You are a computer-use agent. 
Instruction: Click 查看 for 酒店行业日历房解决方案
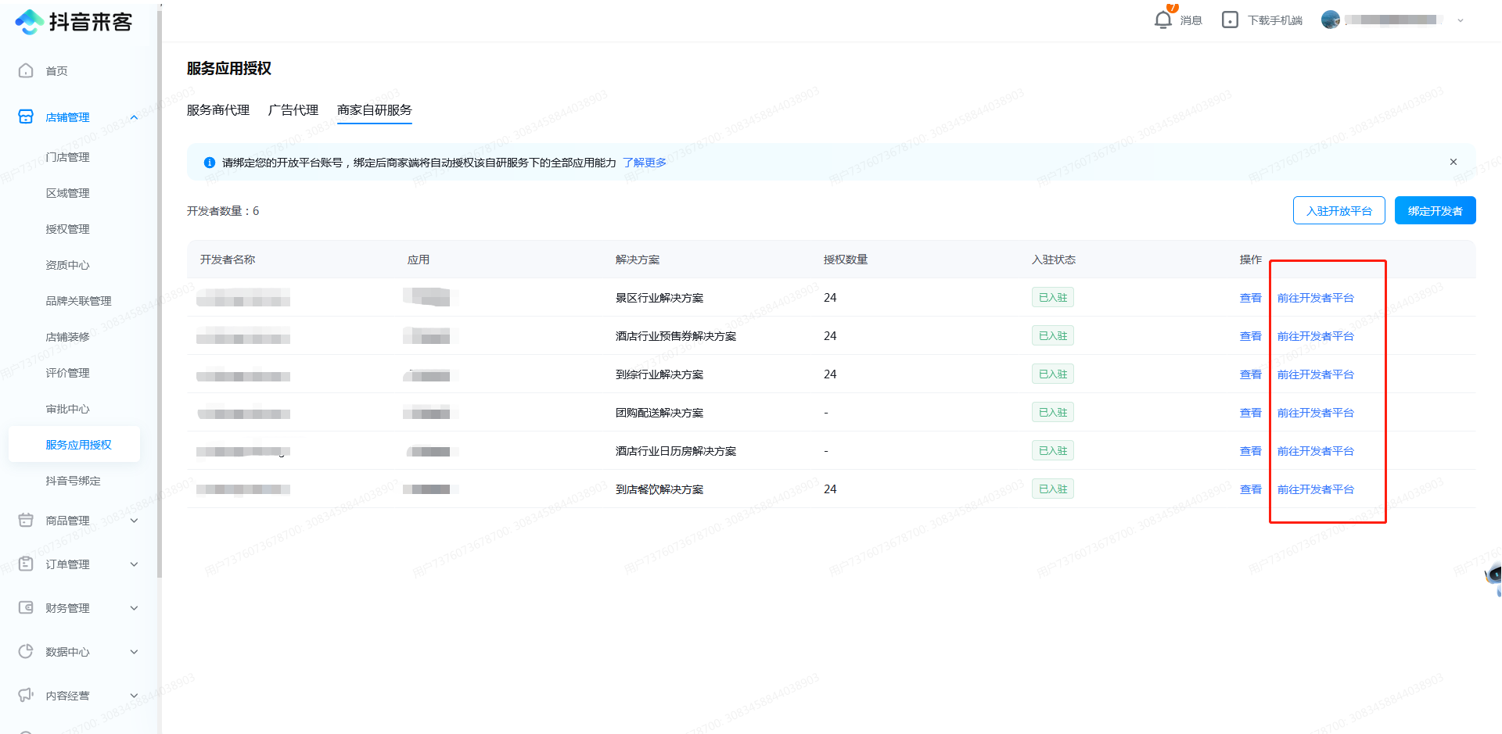point(1250,451)
